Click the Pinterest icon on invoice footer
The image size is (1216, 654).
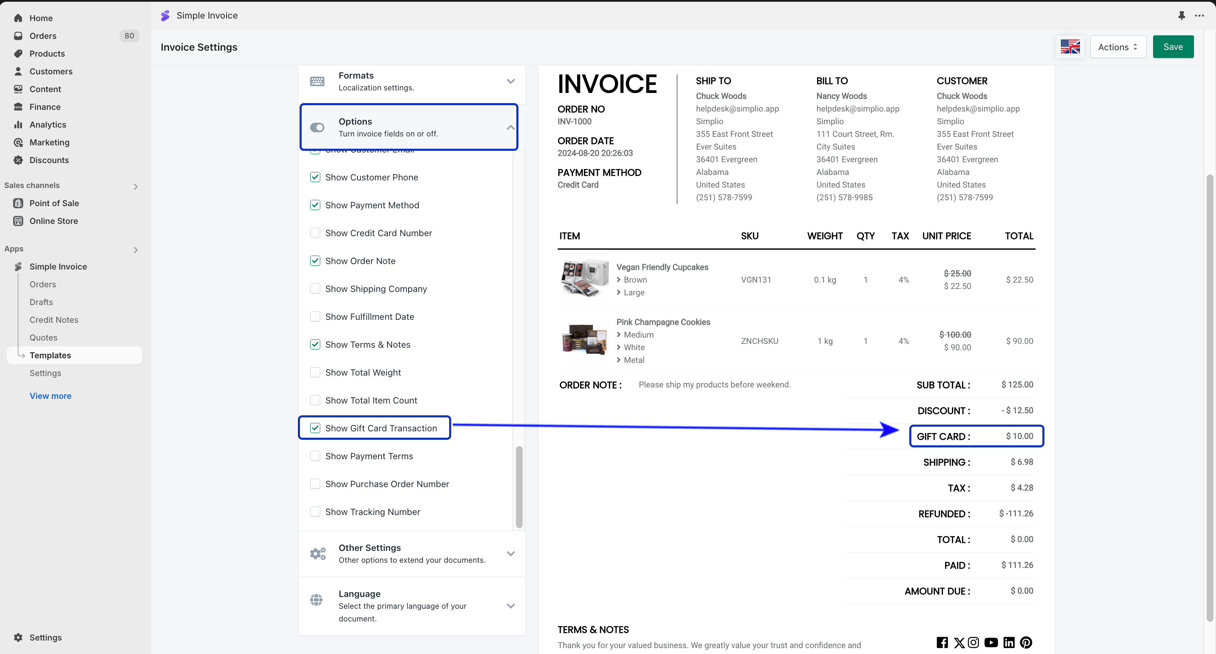[1026, 642]
